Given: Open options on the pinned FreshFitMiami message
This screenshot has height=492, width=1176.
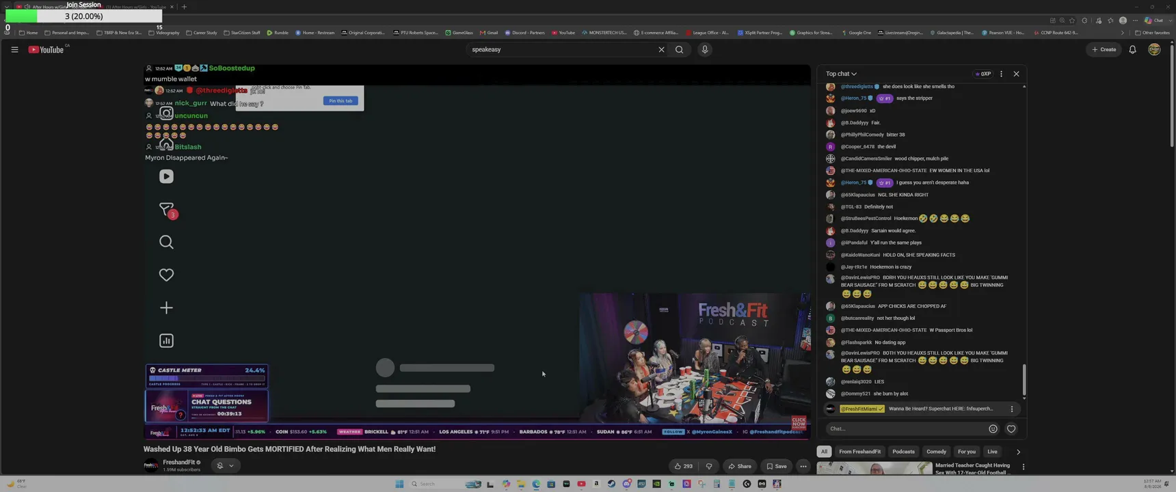Looking at the screenshot, I should [x=1012, y=409].
